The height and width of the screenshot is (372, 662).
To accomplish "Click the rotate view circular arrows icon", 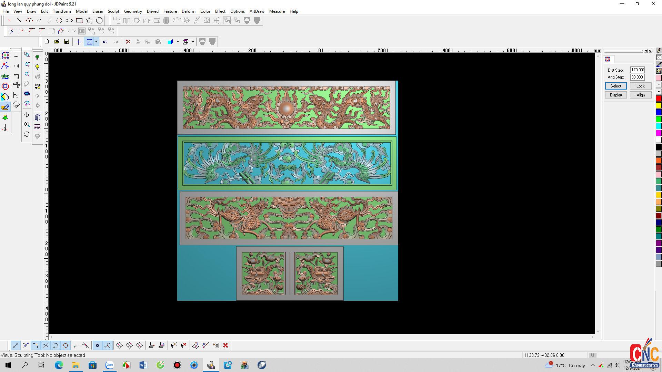I will coord(27,134).
